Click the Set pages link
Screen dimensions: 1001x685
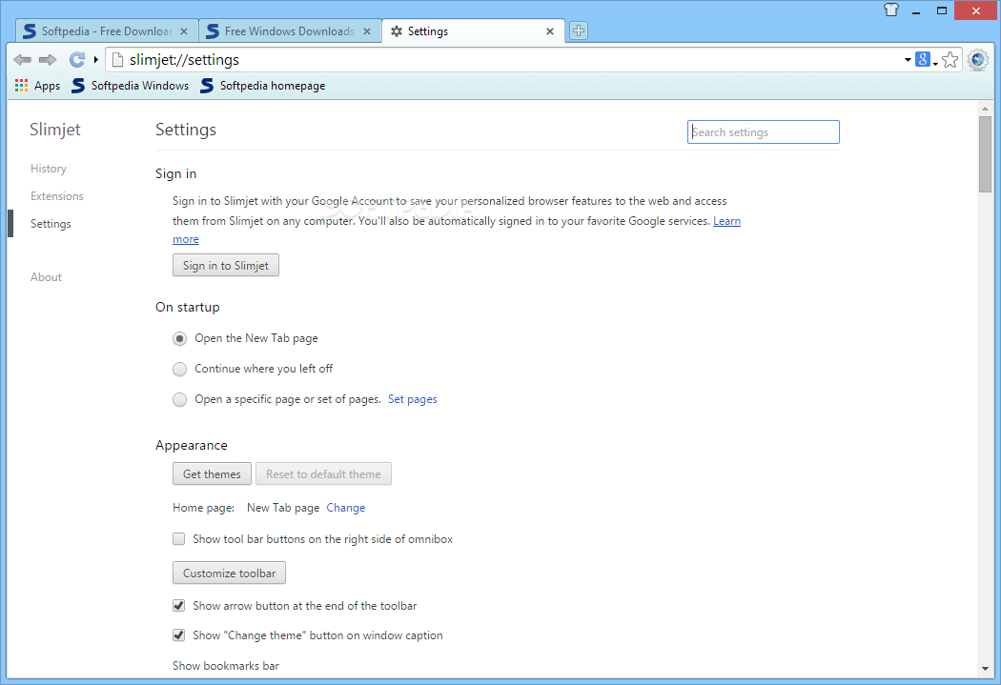point(413,399)
